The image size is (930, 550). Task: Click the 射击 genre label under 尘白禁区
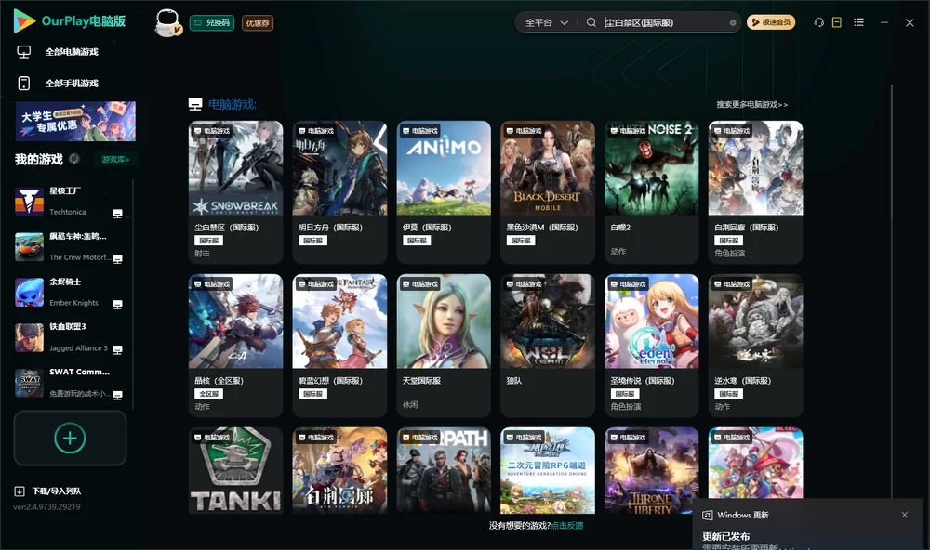coord(202,253)
